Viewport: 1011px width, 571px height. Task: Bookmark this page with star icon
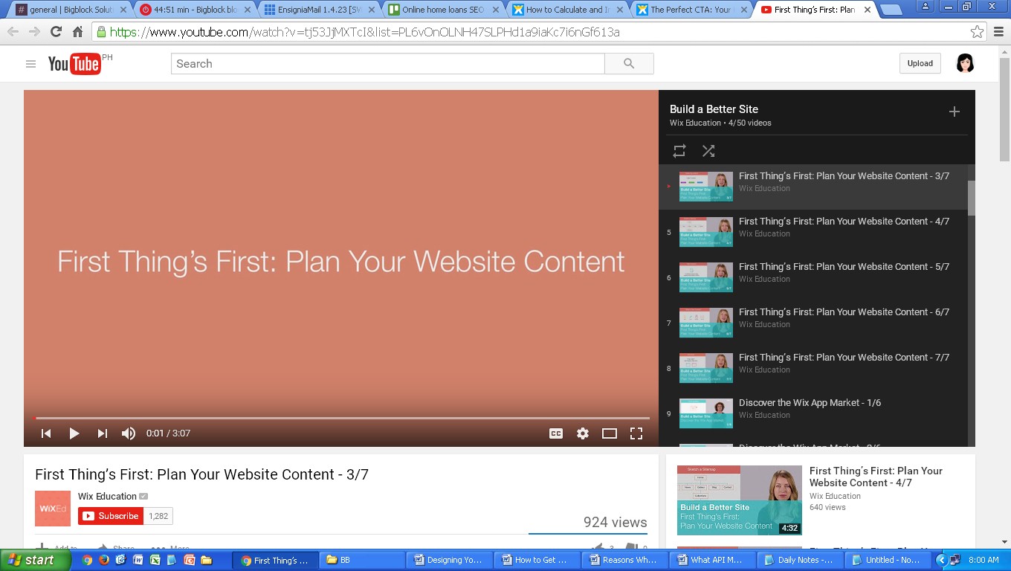coord(977,32)
